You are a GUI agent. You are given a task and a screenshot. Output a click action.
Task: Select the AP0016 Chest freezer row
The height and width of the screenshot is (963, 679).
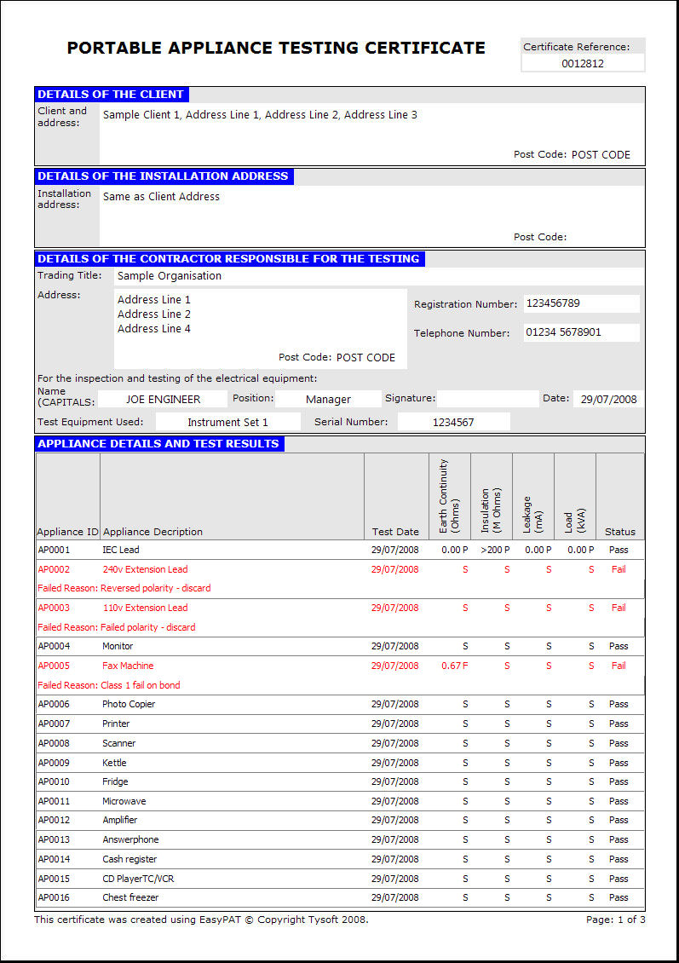(340, 897)
